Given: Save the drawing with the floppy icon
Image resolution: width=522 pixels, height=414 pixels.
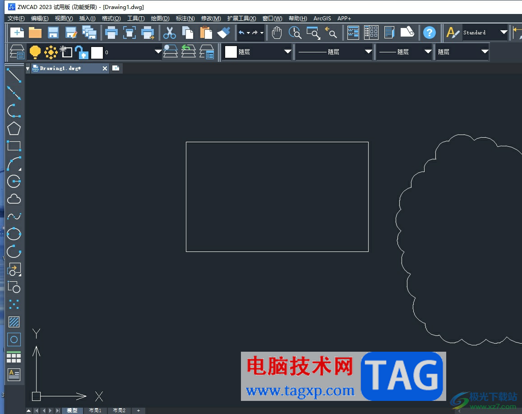Looking at the screenshot, I should pos(53,33).
